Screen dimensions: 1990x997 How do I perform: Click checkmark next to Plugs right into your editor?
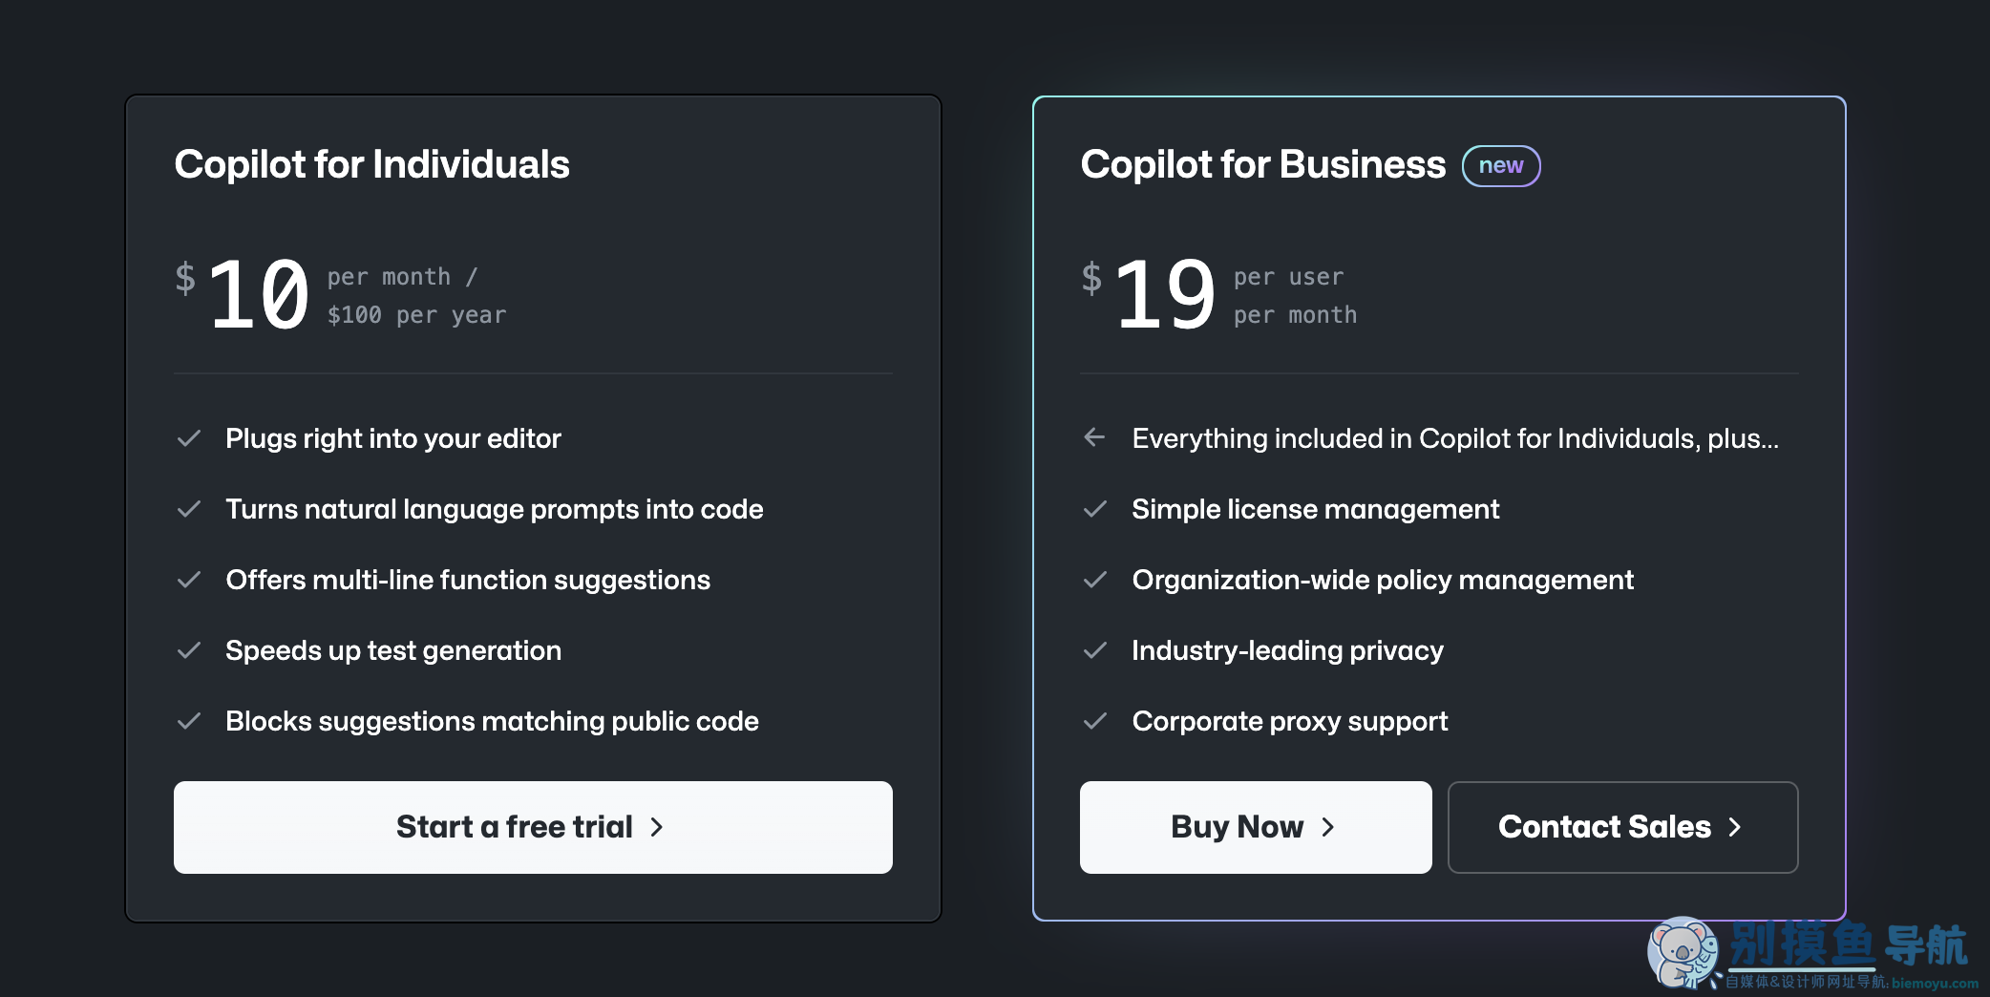pos(189,438)
